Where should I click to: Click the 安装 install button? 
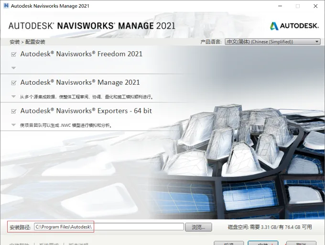(x=263, y=243)
